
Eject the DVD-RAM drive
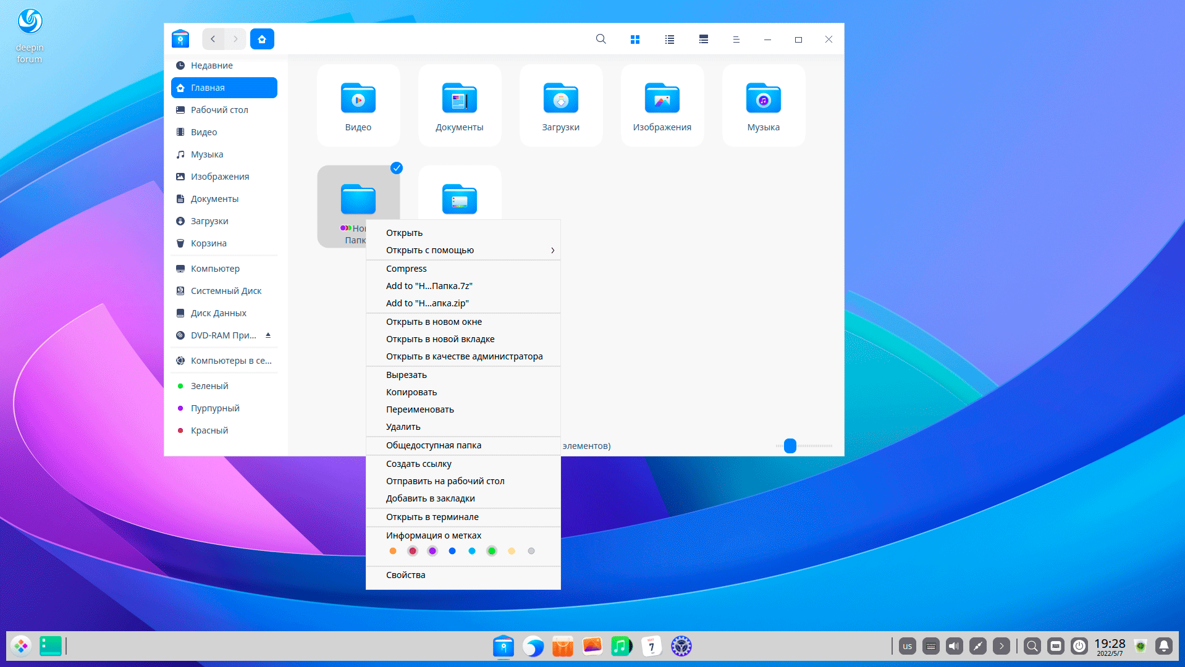tap(268, 335)
